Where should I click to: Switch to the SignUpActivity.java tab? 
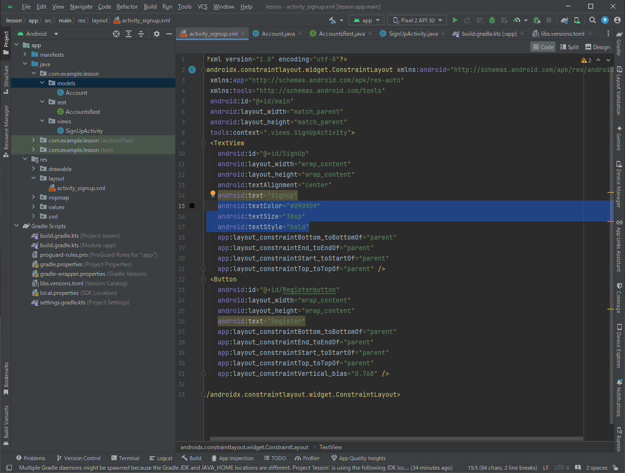click(x=413, y=34)
